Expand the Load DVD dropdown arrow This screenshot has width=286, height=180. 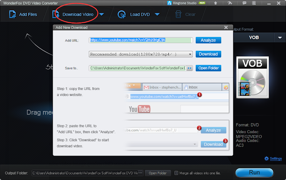point(157,14)
